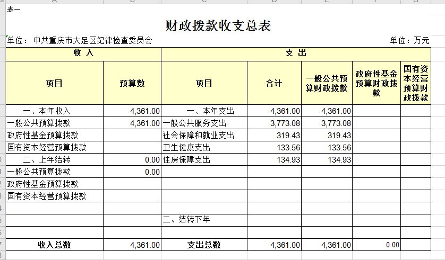The image size is (445, 260).
Task: Select the '支出总数' cell
Action: tap(204, 245)
